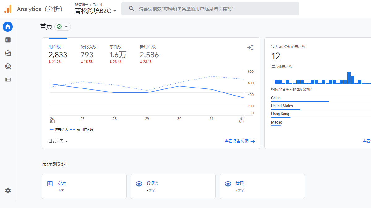Screen dimensions: 371x208
Task: Open the 青松跨境B2C property selector
Action: click(96, 11)
